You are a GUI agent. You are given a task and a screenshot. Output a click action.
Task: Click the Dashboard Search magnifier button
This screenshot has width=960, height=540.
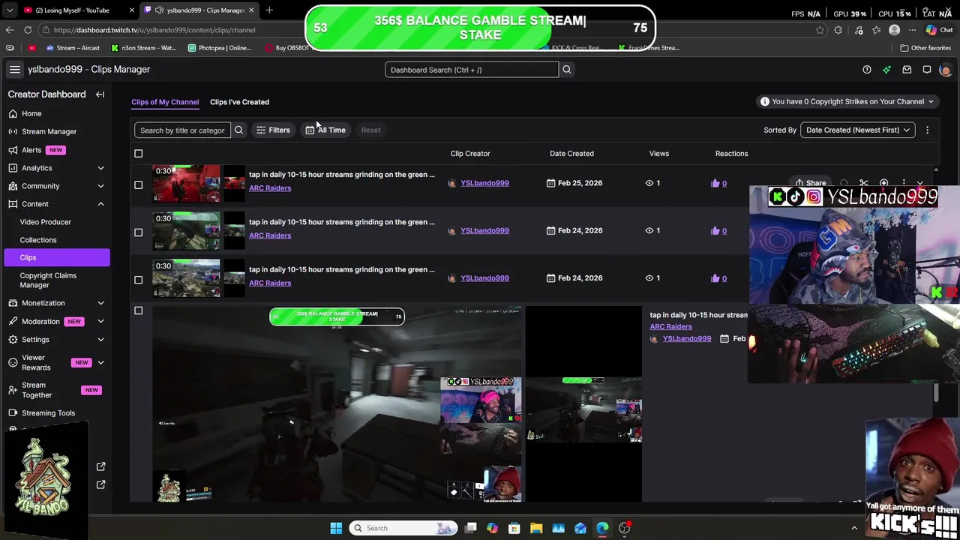point(566,70)
